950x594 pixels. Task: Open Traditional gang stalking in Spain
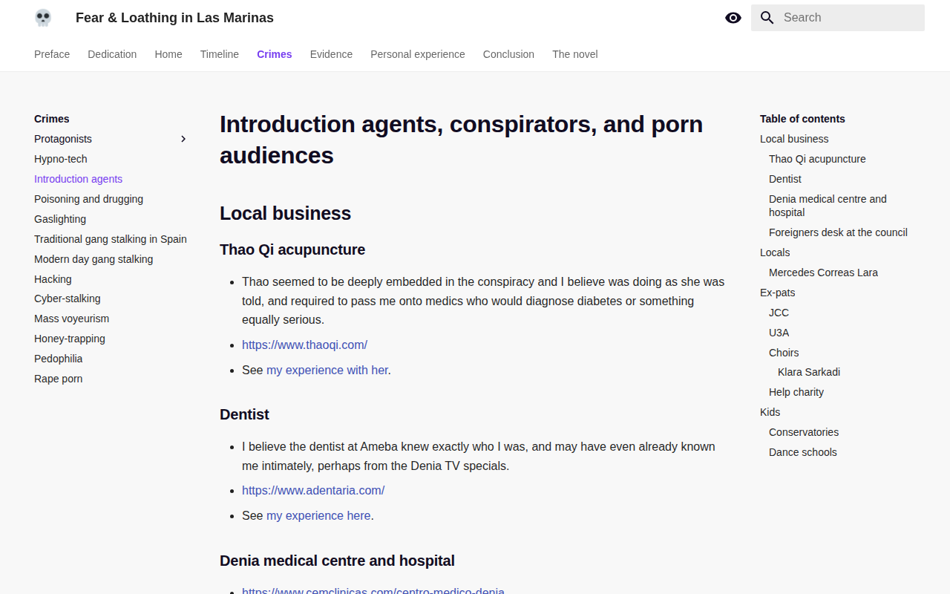click(x=111, y=239)
